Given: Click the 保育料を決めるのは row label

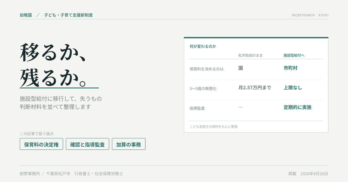Looking at the screenshot, I should pos(206,69).
